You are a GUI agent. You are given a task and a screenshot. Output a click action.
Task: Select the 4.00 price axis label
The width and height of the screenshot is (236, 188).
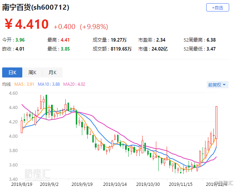coord(13,136)
